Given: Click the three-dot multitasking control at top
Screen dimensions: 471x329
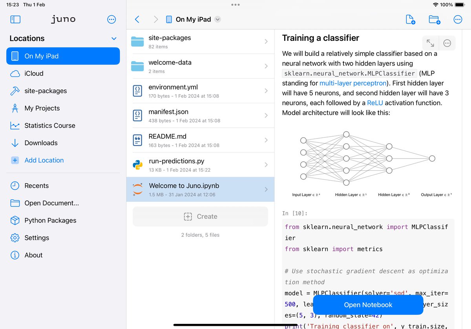Looking at the screenshot, I should click(x=235, y=5).
